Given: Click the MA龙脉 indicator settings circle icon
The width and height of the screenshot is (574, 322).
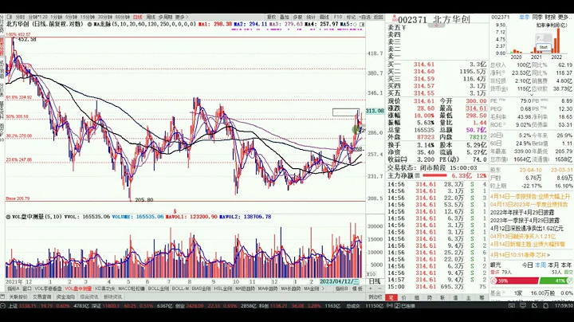Looking at the screenshot, I should coord(89,25).
